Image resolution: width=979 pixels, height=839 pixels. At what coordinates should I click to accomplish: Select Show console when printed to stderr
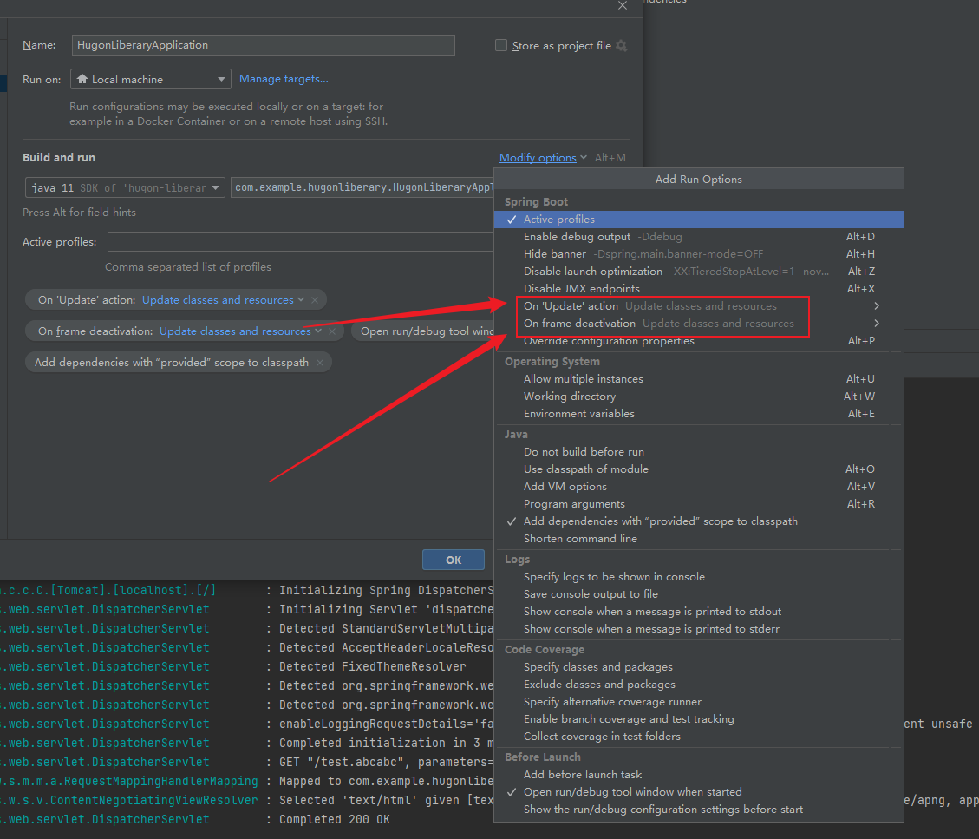(x=699, y=628)
